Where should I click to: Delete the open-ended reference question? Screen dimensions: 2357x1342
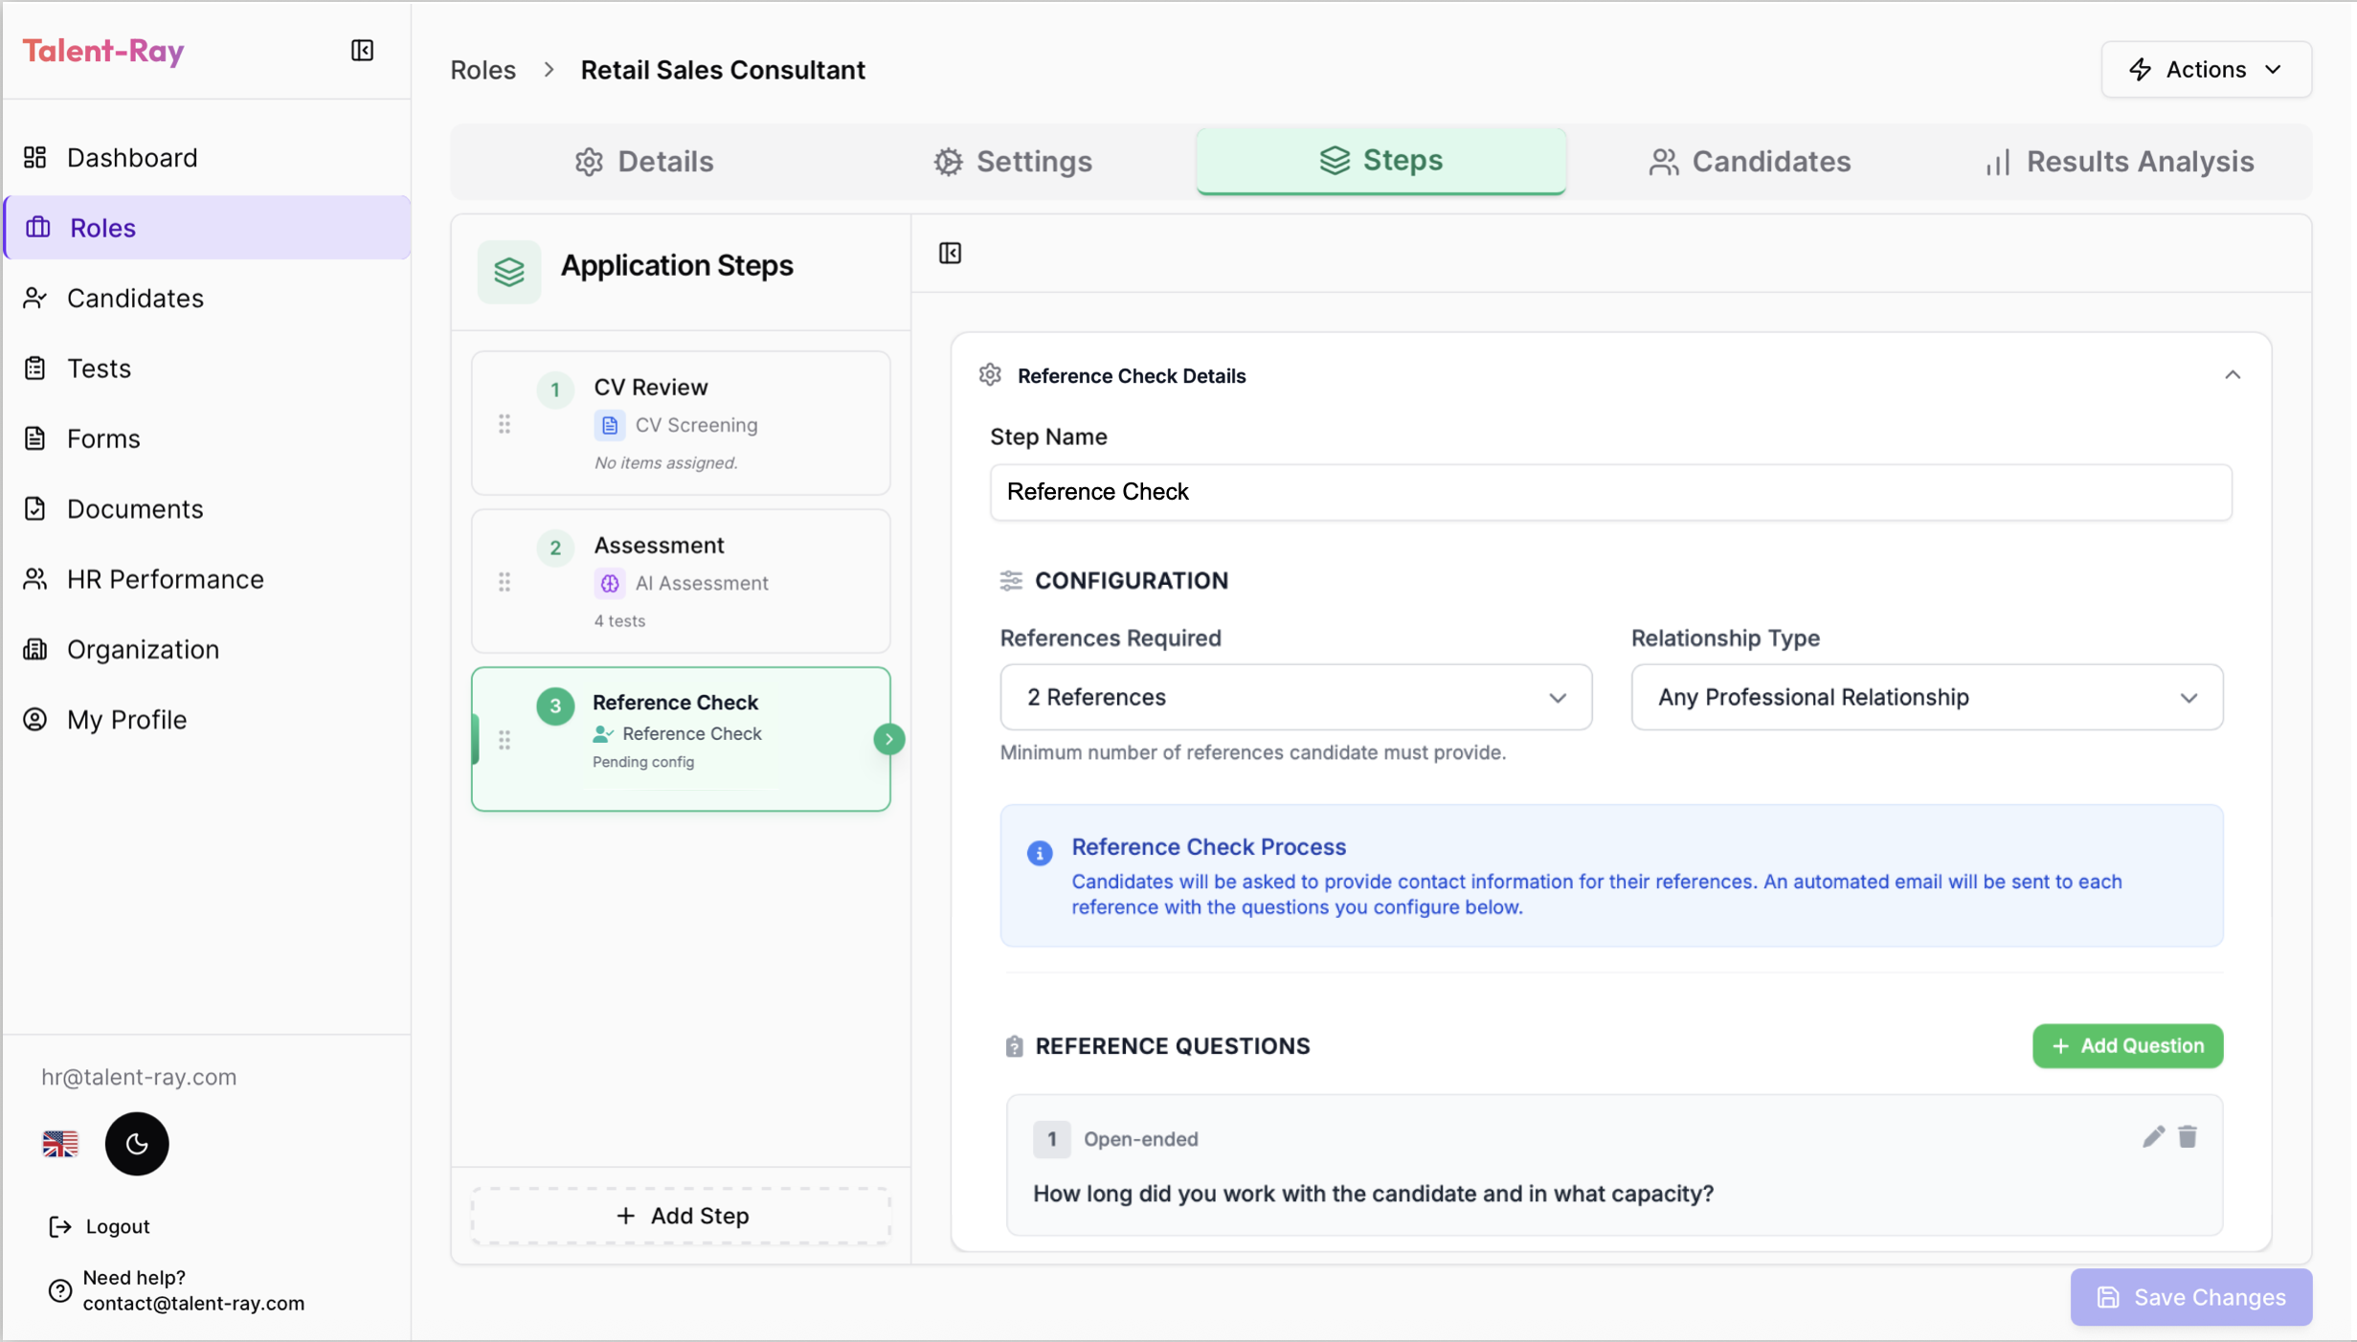click(x=2188, y=1137)
